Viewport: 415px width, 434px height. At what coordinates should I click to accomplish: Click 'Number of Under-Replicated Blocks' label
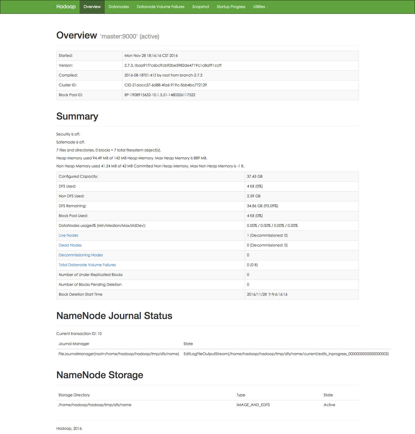tap(90, 275)
